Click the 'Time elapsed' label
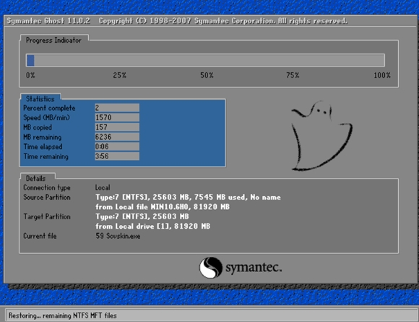Viewport: 419px width, 322px height. pos(43,147)
